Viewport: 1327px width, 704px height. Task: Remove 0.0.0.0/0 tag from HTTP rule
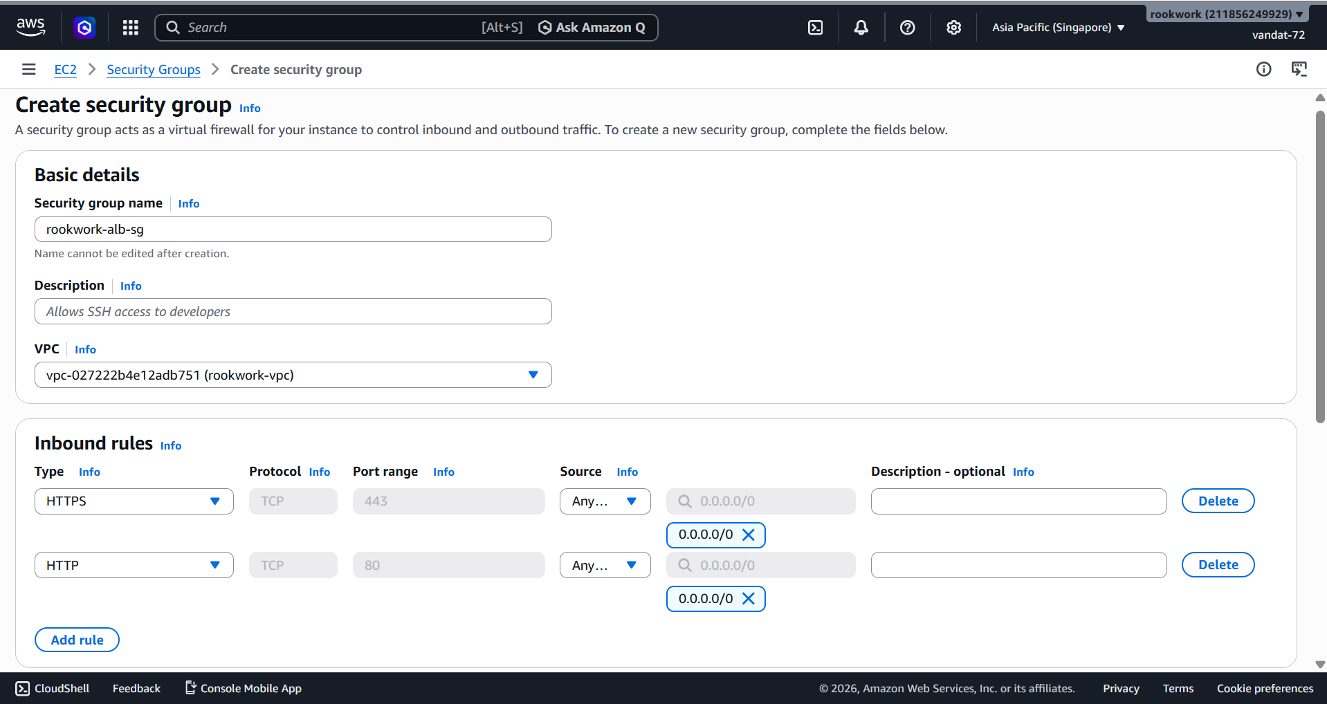point(749,599)
